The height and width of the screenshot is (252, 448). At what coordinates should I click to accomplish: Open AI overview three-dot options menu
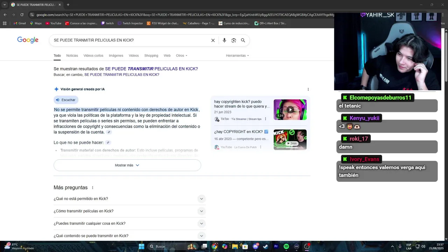coord(308,89)
